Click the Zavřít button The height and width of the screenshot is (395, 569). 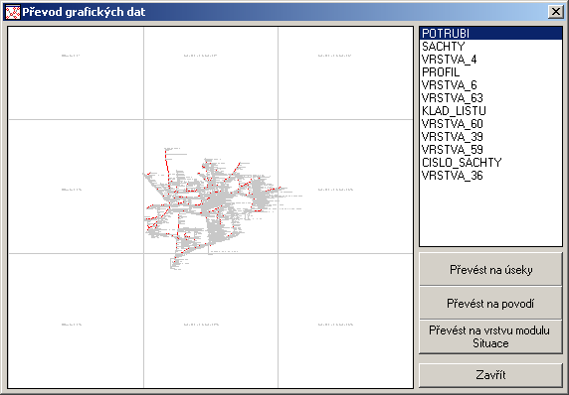click(490, 375)
